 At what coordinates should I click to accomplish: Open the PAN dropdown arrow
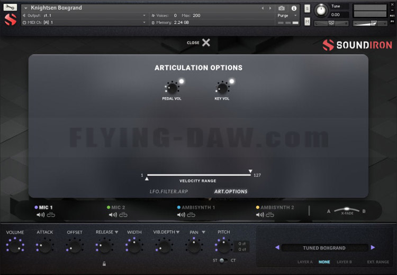coord(203,232)
